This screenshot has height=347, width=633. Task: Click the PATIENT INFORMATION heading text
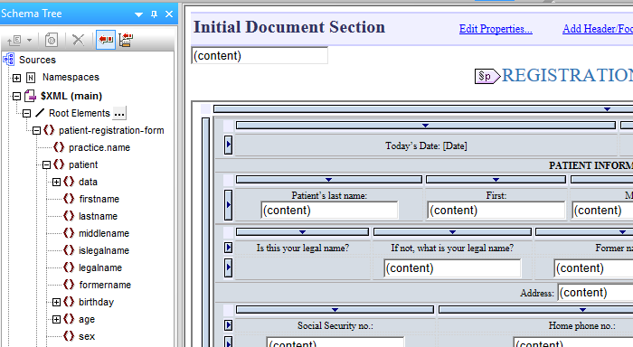pos(590,165)
